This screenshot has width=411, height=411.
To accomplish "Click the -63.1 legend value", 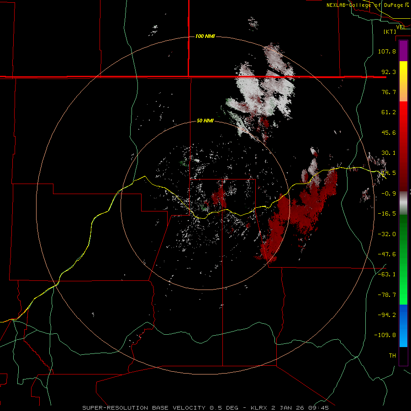I will pyautogui.click(x=387, y=274).
